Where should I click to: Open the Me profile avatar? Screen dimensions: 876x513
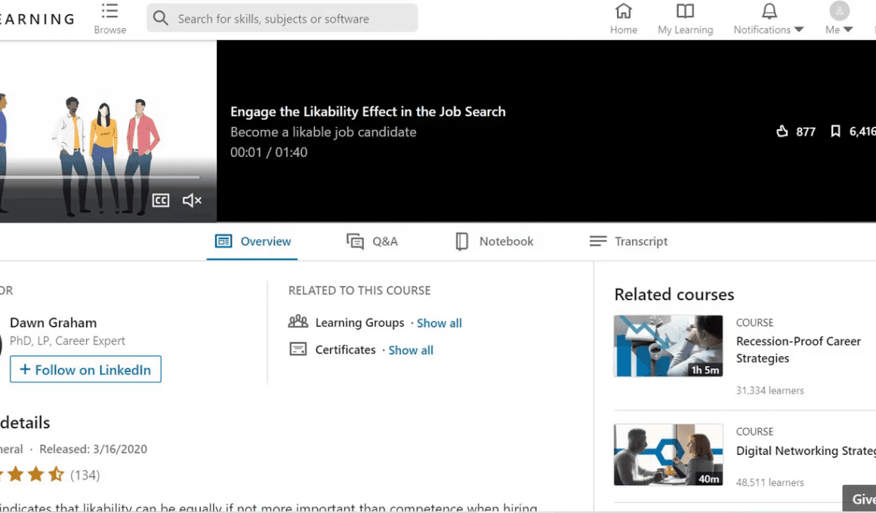click(839, 11)
